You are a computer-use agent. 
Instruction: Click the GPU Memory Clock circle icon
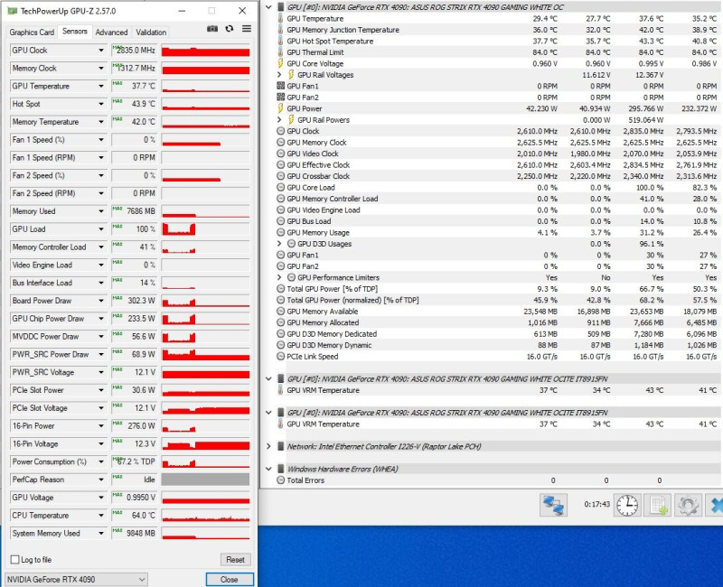280,143
